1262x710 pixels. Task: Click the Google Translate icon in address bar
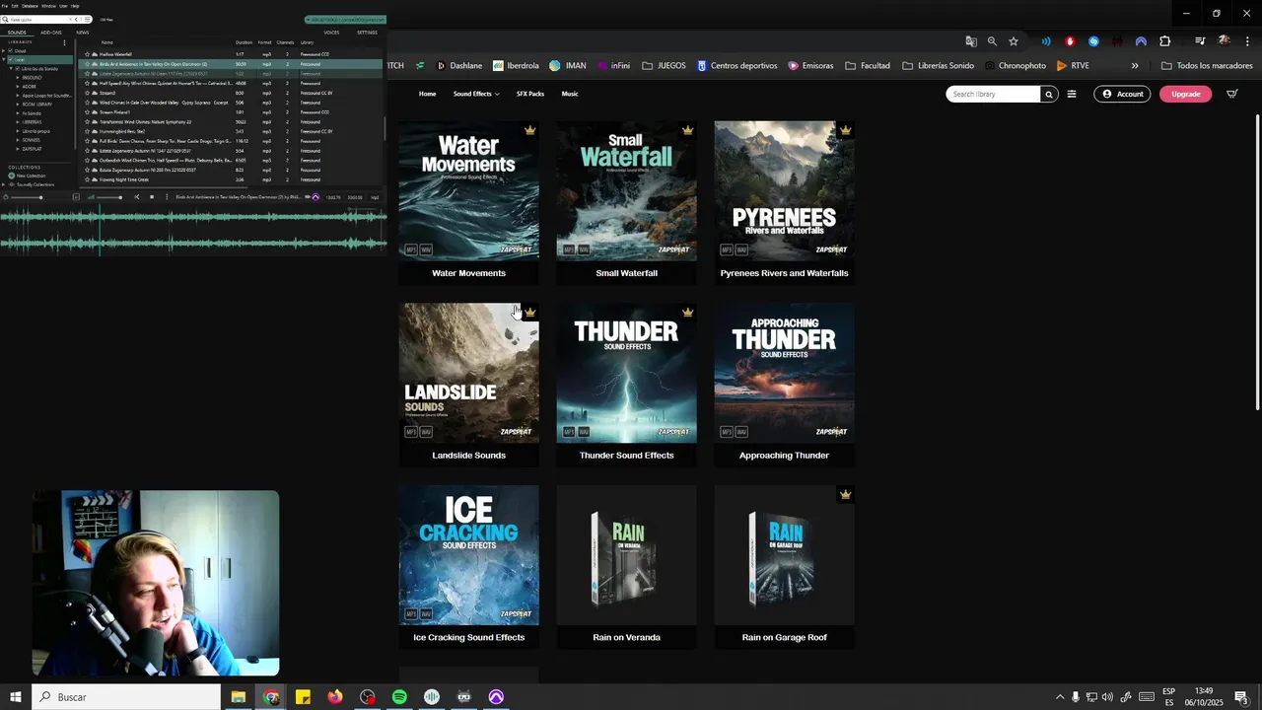[971, 41]
